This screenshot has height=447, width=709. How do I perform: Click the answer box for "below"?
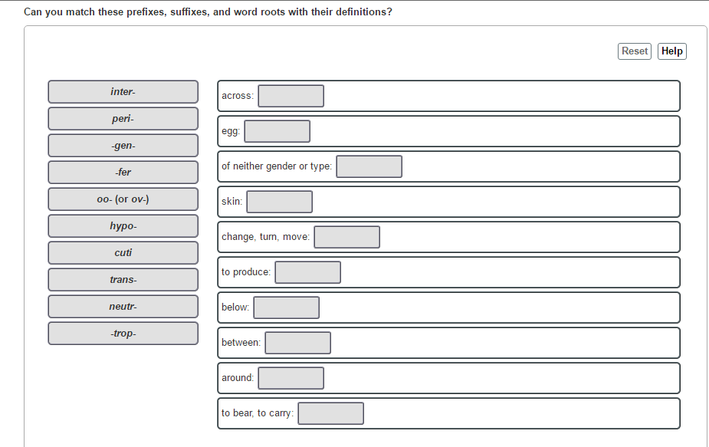point(286,307)
